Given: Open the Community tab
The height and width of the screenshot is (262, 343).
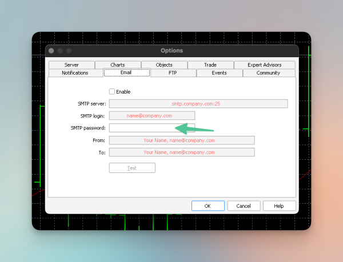Looking at the screenshot, I should pyautogui.click(x=268, y=73).
